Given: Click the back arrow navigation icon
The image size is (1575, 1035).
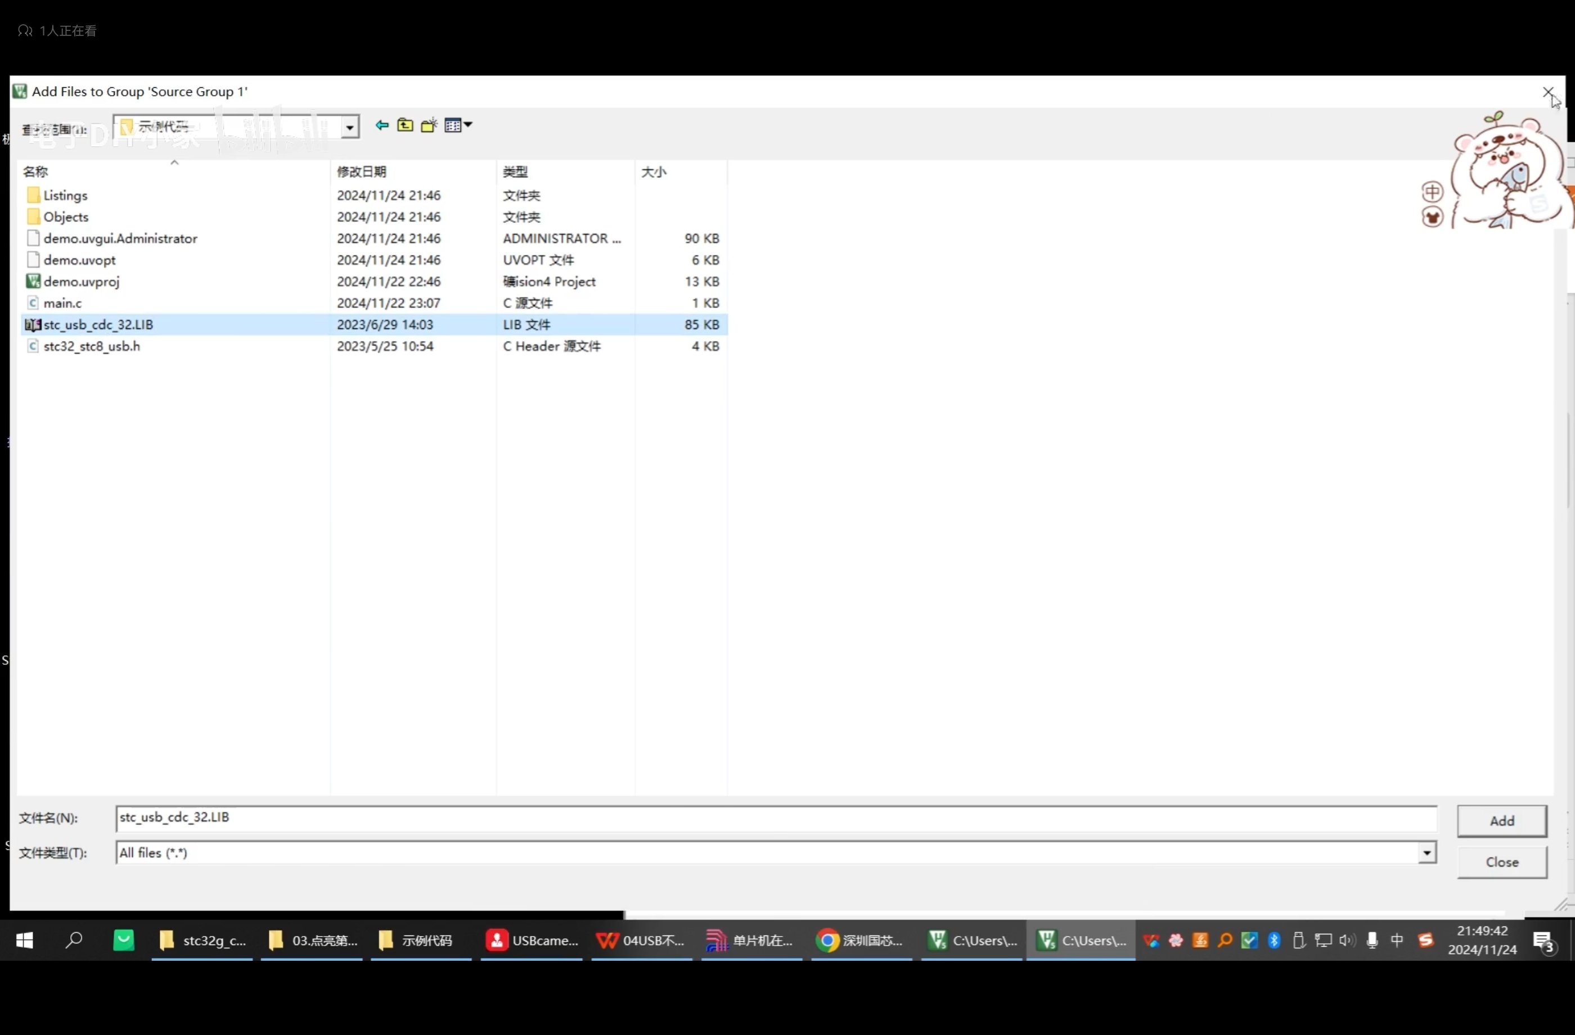Looking at the screenshot, I should pos(382,125).
